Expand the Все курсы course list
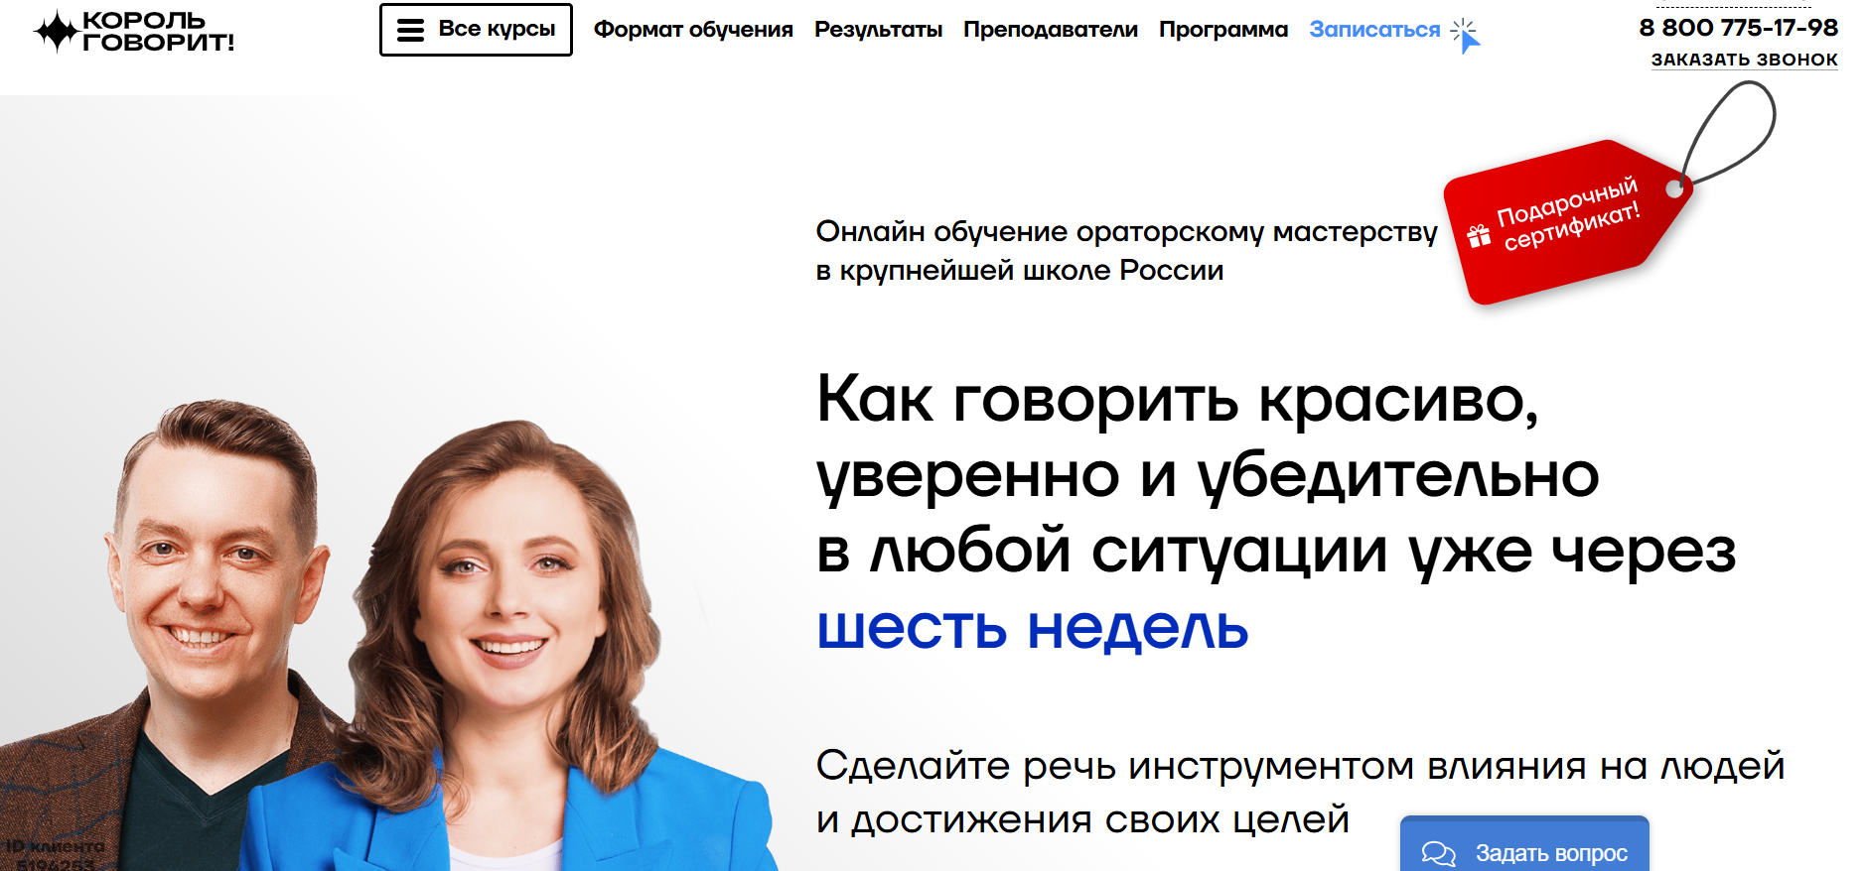 pos(476,30)
